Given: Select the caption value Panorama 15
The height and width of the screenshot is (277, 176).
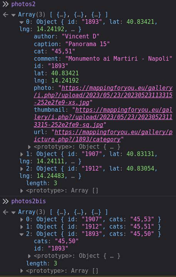Looking at the screenshot, I should [88, 44].
